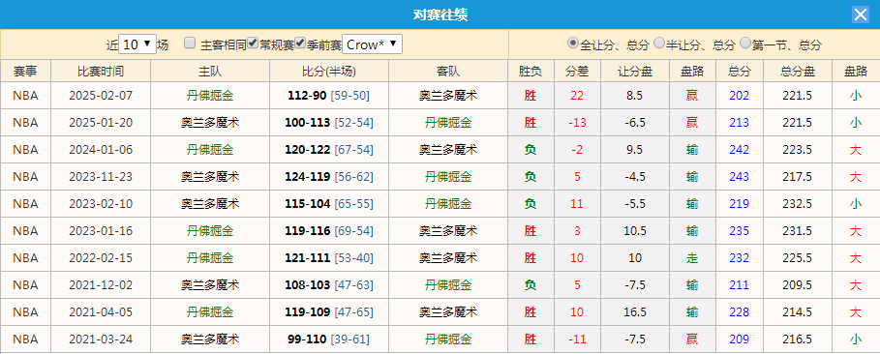
Task: Click total line 216.5
Action: (798, 339)
